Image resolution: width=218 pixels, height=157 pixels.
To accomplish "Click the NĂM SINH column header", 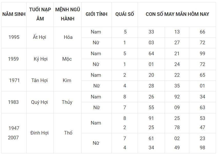I will coord(14,14).
